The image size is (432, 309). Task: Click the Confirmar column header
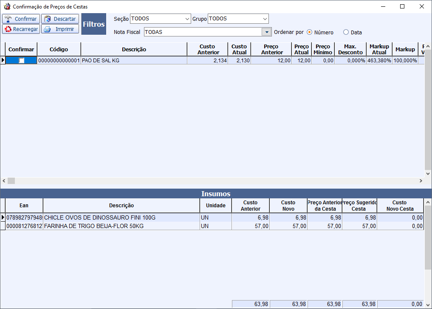coord(21,50)
